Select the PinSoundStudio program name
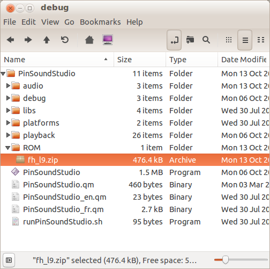 pyautogui.click(x=51, y=172)
